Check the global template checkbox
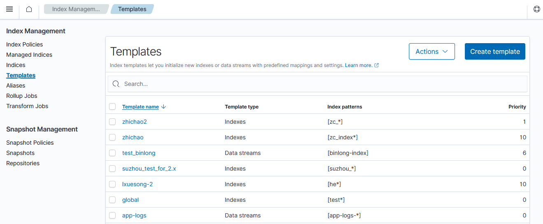This screenshot has height=224, width=543. pos(112,200)
